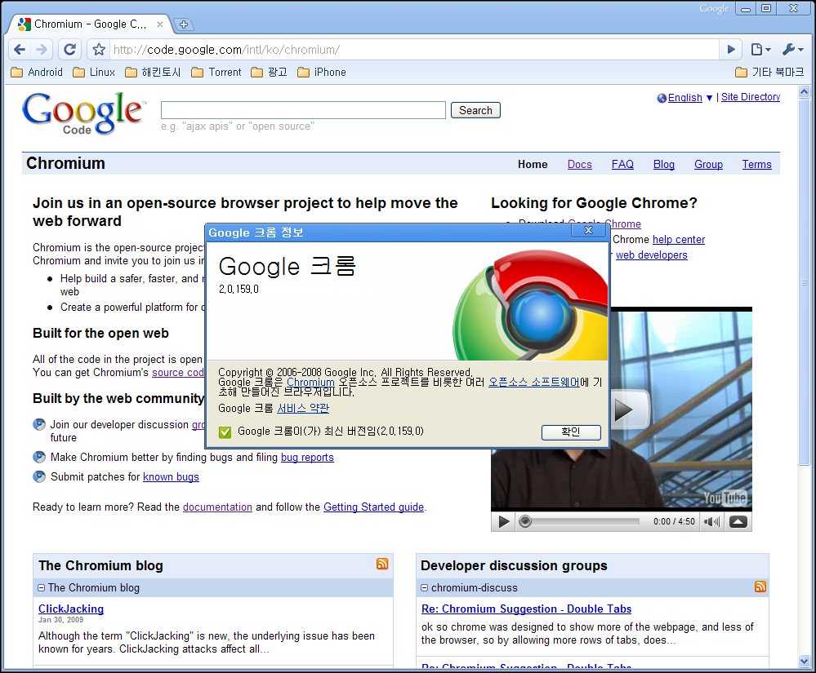Focus the Google Code search box
Image resolution: width=816 pixels, height=673 pixels.
[303, 110]
